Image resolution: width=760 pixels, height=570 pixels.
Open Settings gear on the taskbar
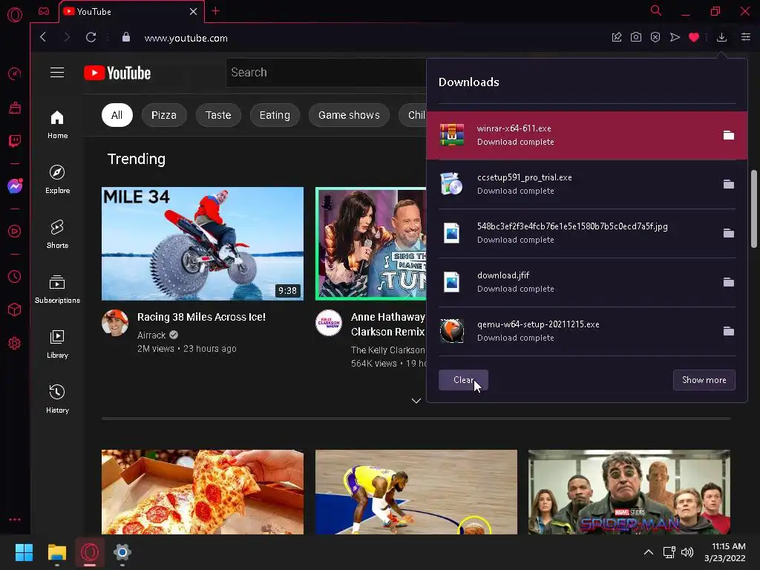pos(122,552)
